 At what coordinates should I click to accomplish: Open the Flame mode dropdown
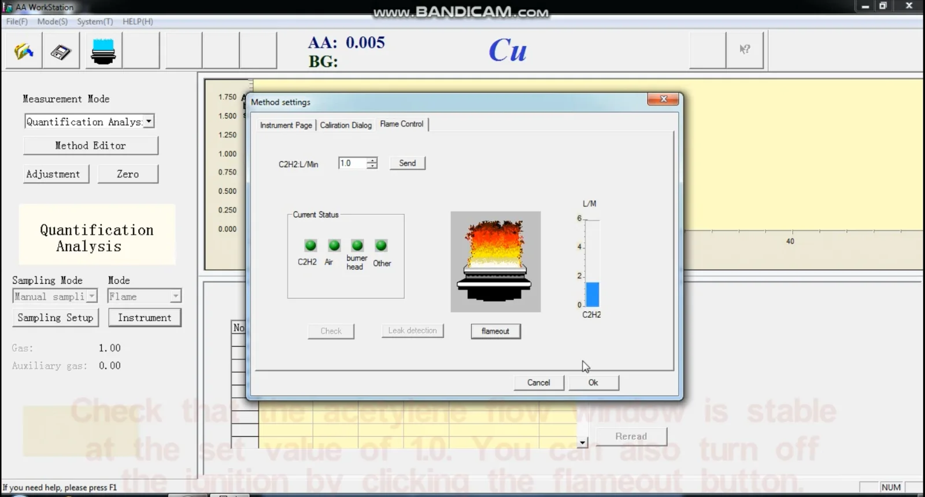pos(175,296)
